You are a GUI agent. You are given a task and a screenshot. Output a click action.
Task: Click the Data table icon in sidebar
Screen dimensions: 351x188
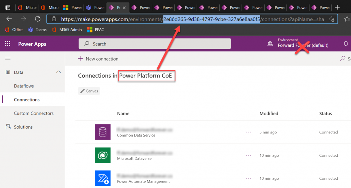point(8,72)
